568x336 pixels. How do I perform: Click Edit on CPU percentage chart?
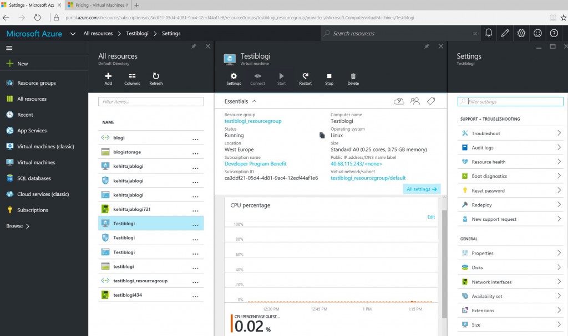click(431, 217)
